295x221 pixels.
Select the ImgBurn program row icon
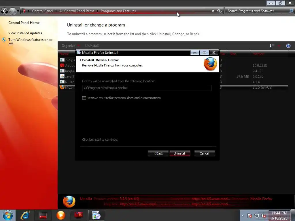pos(62,71)
